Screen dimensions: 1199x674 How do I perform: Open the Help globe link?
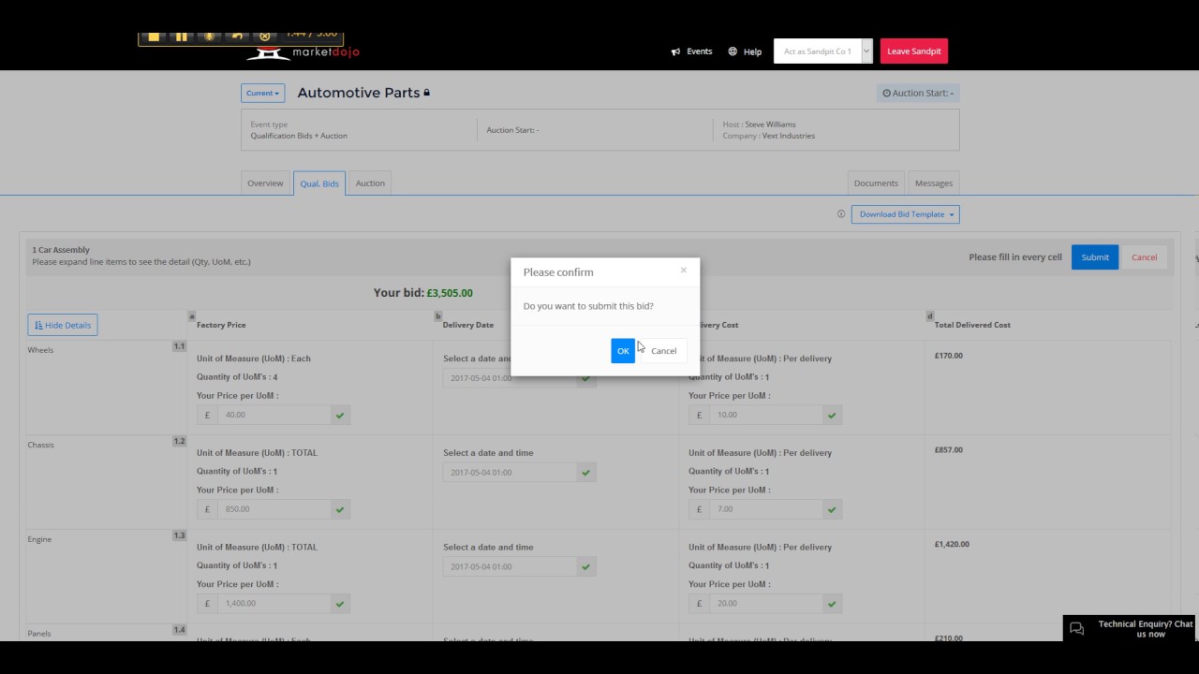[745, 51]
